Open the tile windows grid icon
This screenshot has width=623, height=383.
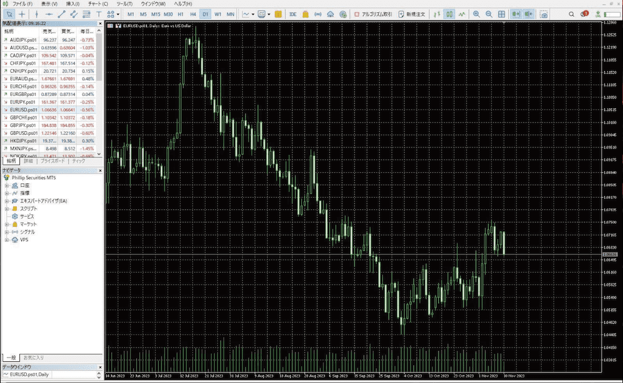point(503,14)
